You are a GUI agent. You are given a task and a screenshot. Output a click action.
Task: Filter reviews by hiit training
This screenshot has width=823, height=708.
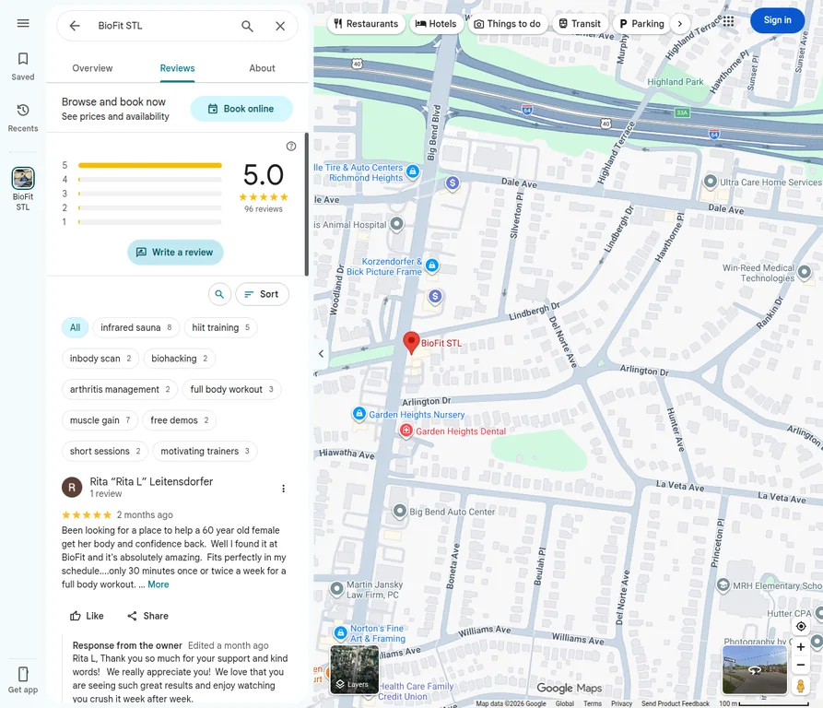[x=221, y=327]
